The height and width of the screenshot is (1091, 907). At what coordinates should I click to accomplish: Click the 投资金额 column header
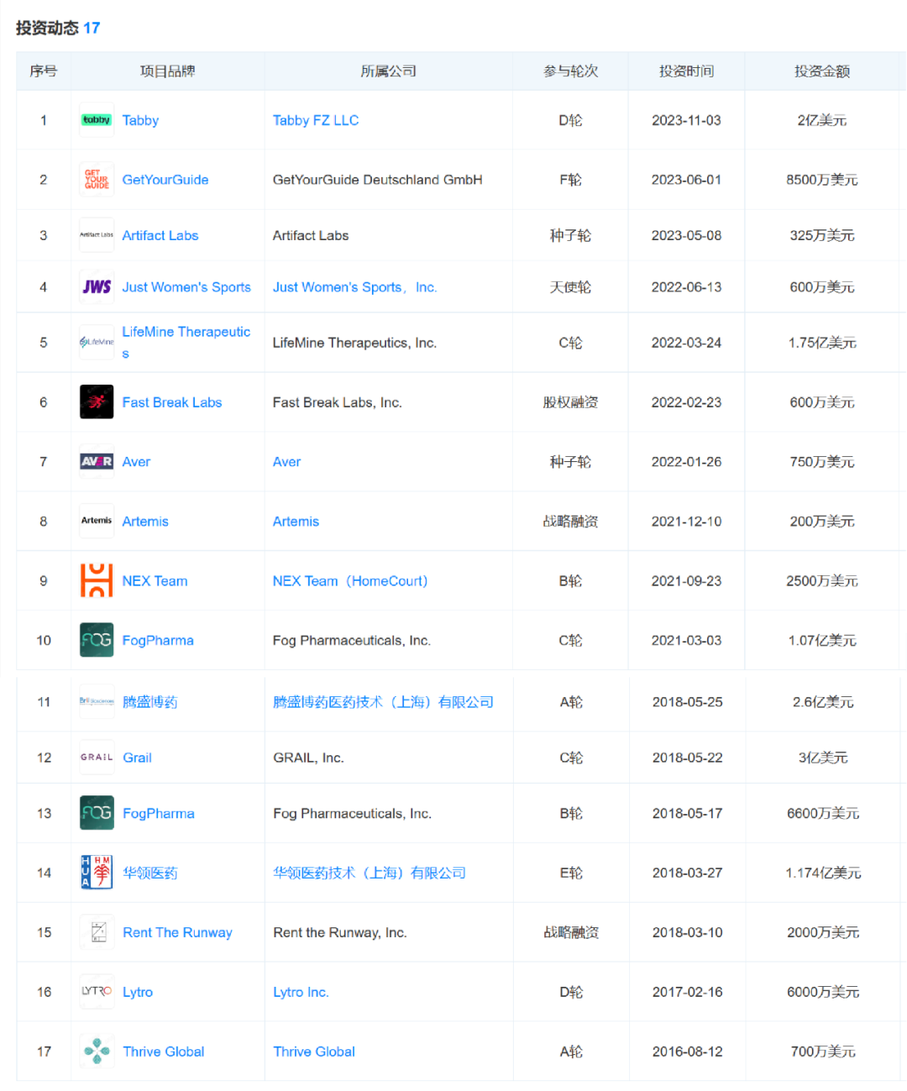point(822,71)
